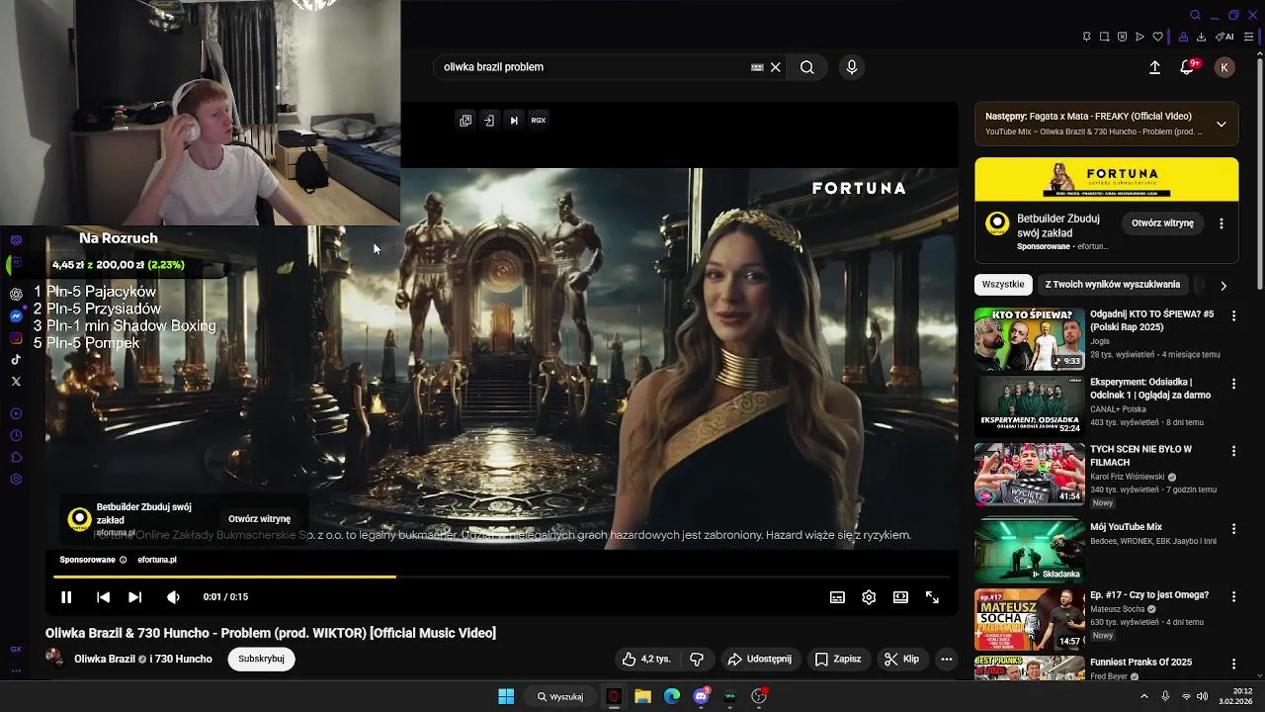
Task: Dislike the video
Action: click(697, 659)
